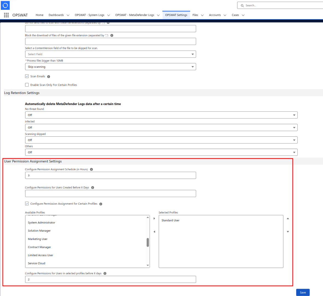Click info icon for Certain Profiles assignment
Image resolution: width=323 pixels, height=296 pixels.
point(101,204)
